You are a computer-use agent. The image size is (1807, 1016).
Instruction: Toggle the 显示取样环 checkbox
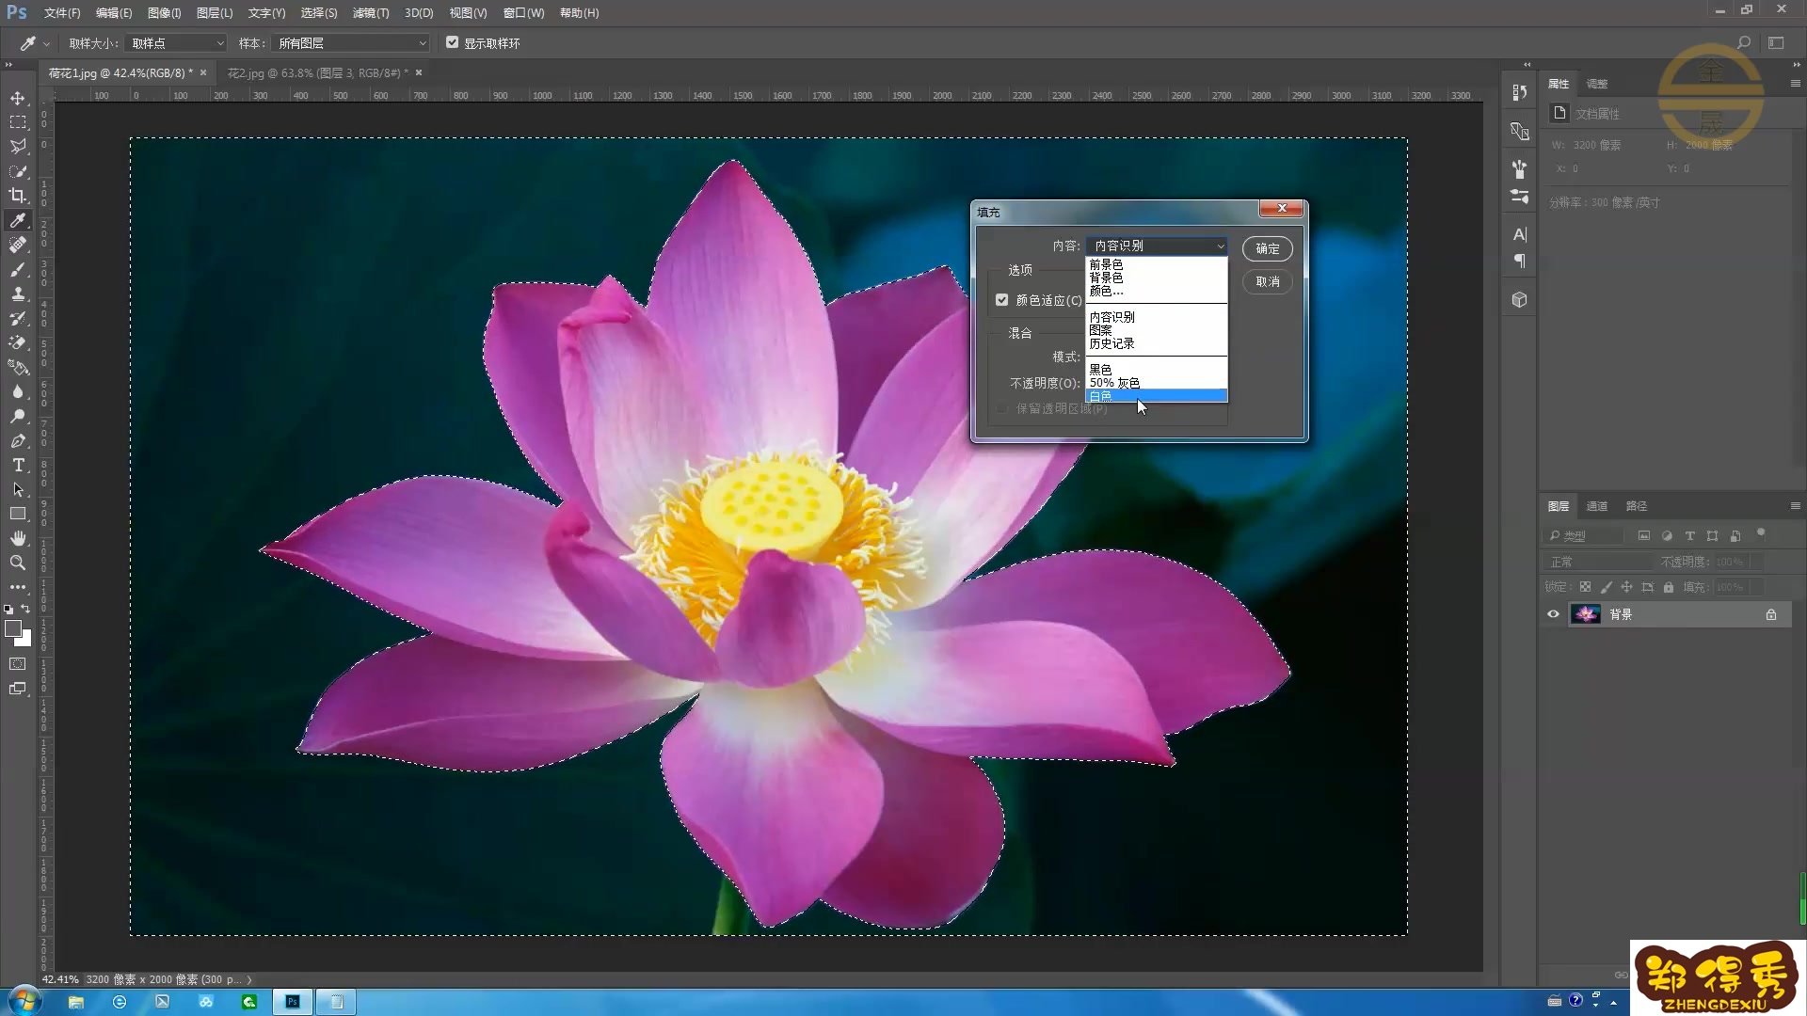453,42
